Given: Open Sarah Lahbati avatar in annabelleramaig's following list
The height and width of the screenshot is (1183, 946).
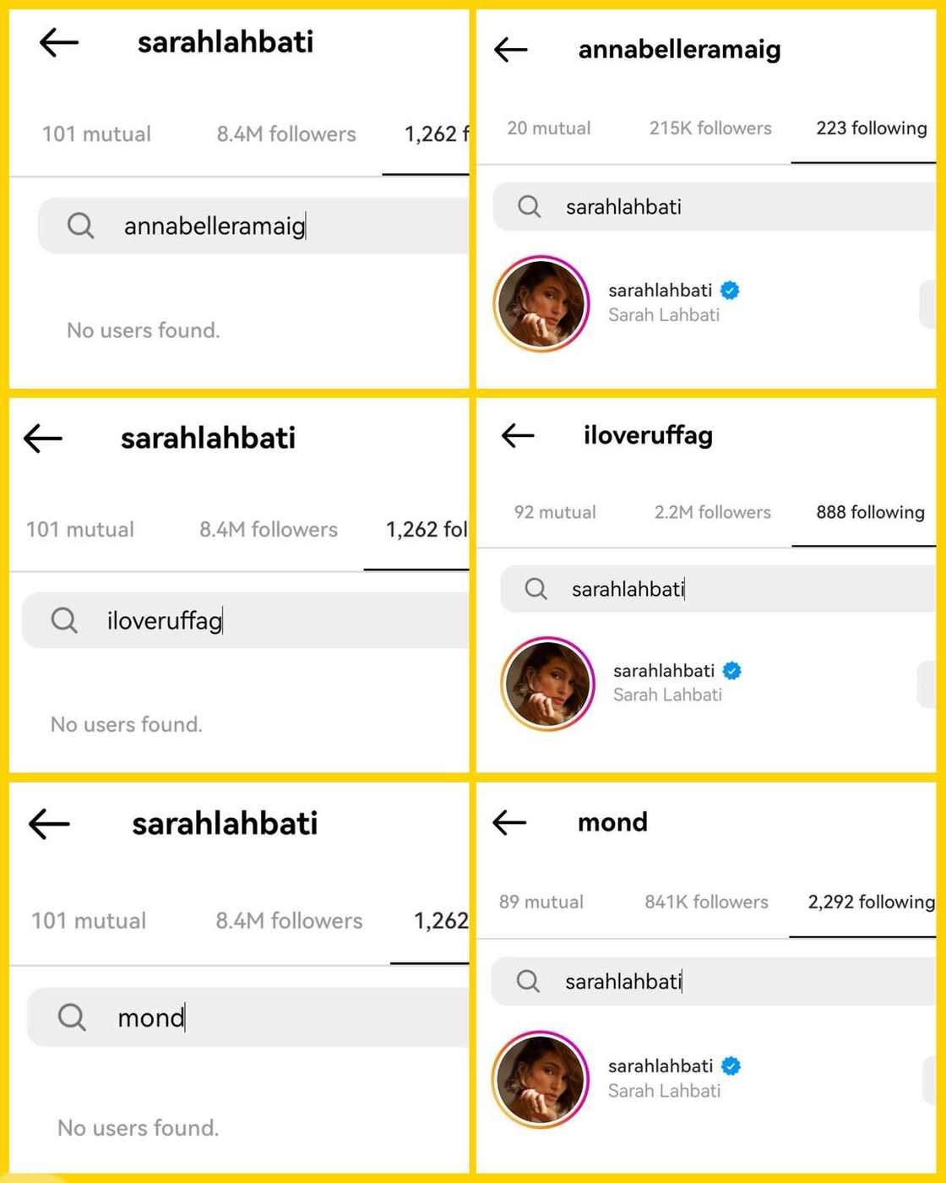Looking at the screenshot, I should pyautogui.click(x=541, y=303).
